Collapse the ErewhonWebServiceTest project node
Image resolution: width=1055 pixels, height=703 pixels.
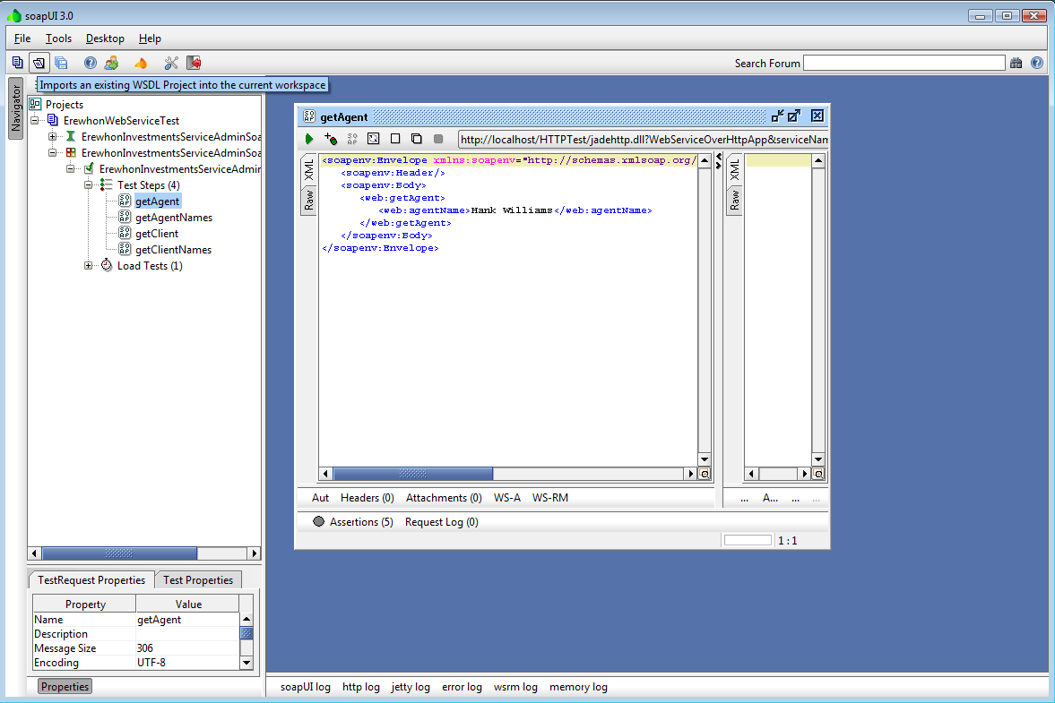[x=34, y=120]
